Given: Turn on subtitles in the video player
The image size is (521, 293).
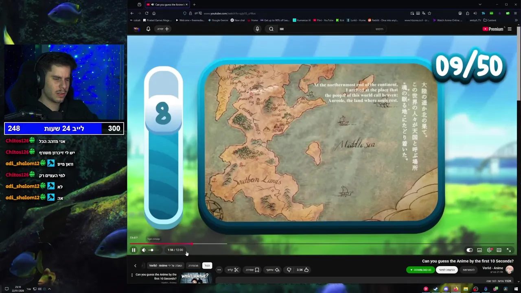Looking at the screenshot, I should point(479,250).
